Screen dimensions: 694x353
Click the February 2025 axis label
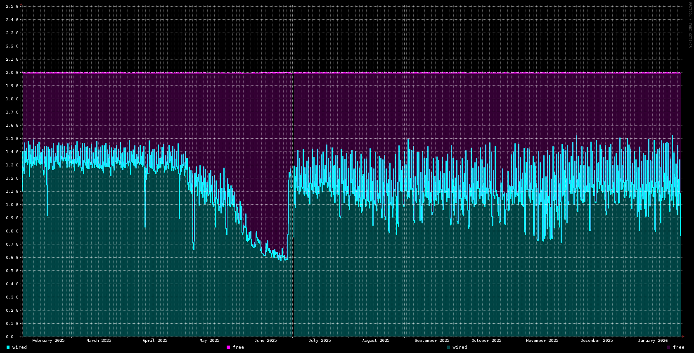[48, 341]
